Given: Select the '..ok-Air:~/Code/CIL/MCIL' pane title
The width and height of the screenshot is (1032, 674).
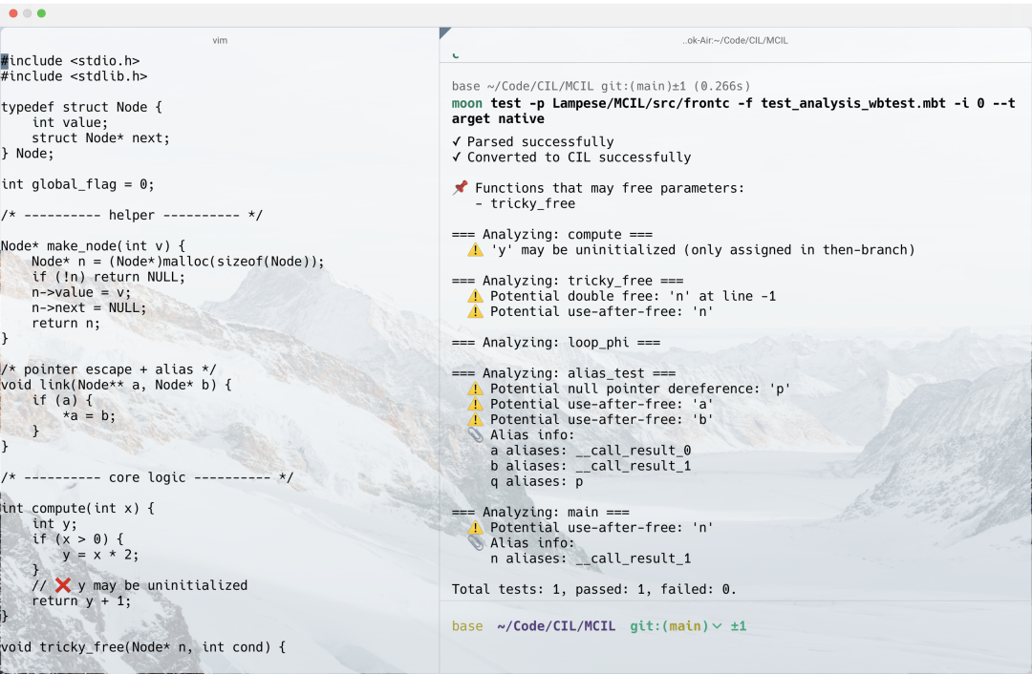Looking at the screenshot, I should [x=735, y=40].
